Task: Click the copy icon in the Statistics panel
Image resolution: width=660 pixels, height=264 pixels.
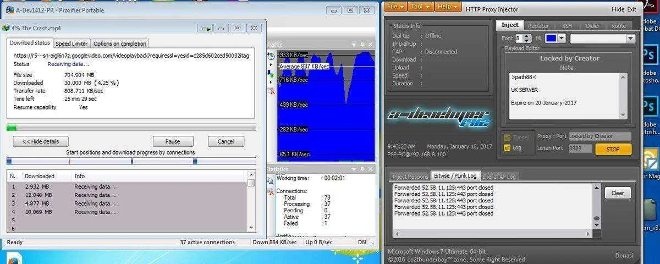Action: [x=271, y=180]
